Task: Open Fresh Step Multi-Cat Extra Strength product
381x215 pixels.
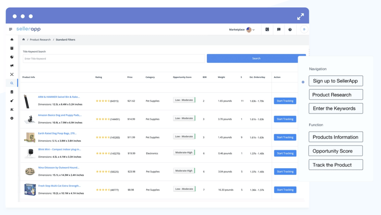Action: click(59, 186)
